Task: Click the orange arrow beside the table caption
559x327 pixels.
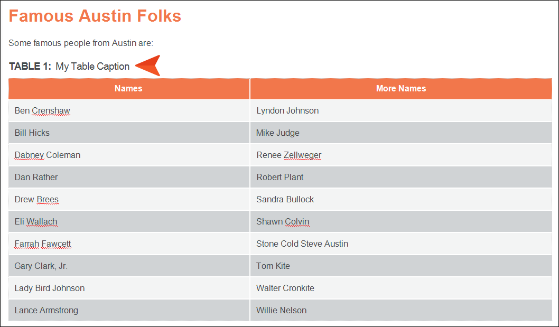Action: point(148,66)
